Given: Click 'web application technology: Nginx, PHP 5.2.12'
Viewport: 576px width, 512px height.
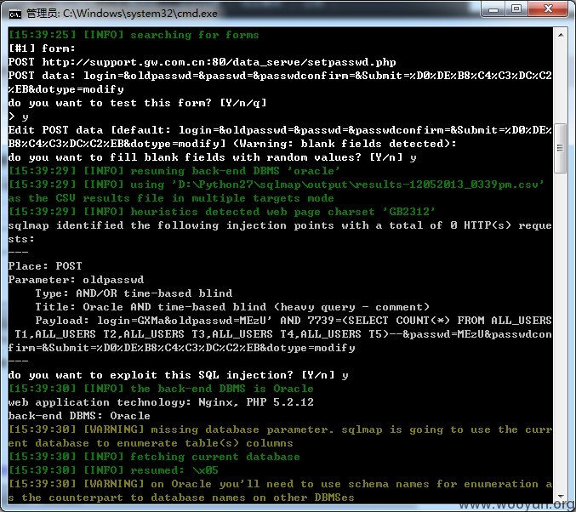Looking at the screenshot, I should 161,401.
